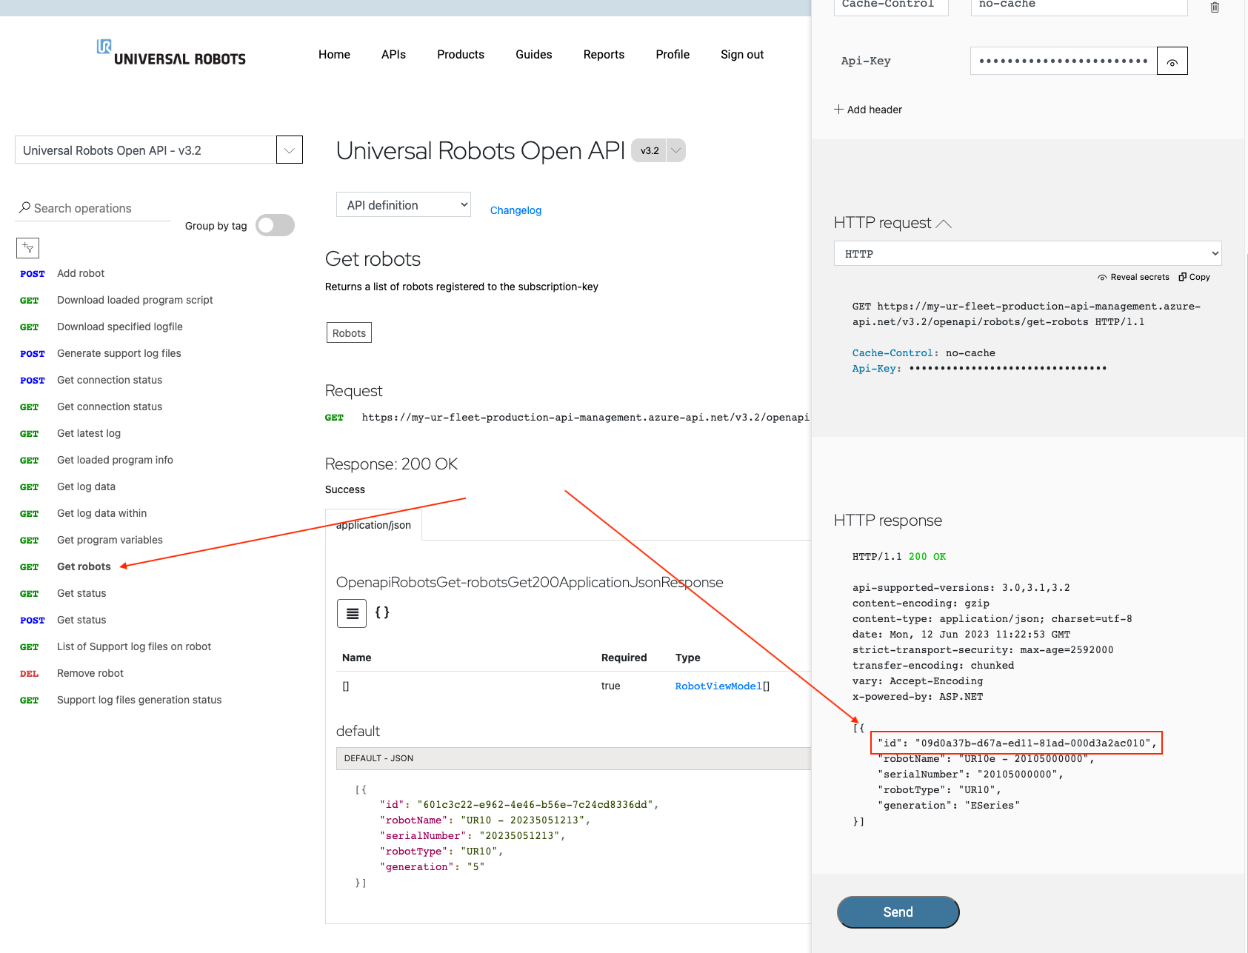
Task: Click the plus icon next to Add header
Action: 838,109
